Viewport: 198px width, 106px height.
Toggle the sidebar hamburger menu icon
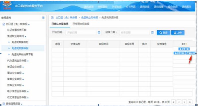43,18
